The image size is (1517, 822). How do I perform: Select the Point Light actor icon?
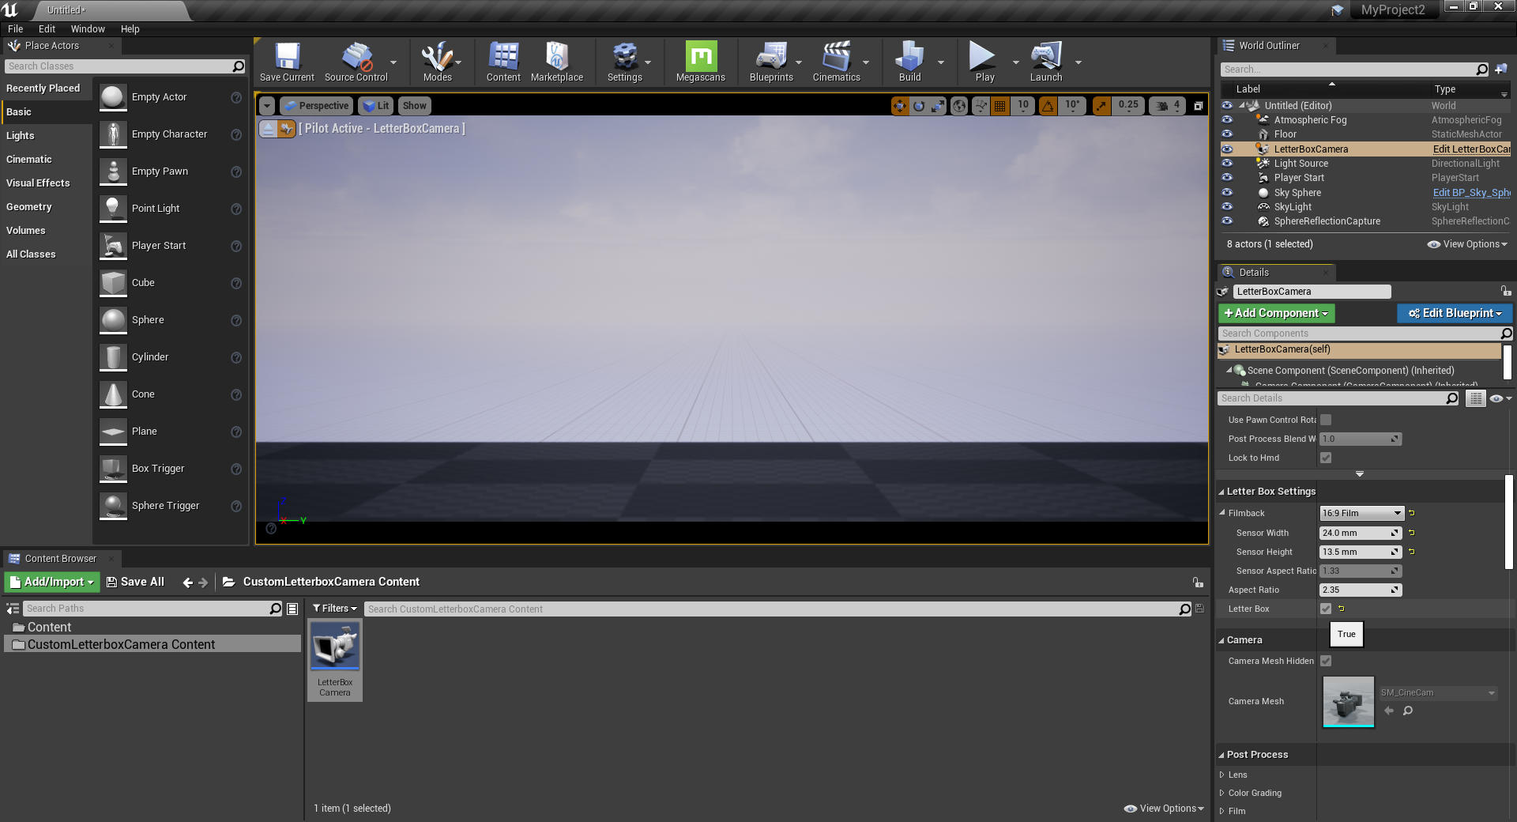click(113, 209)
